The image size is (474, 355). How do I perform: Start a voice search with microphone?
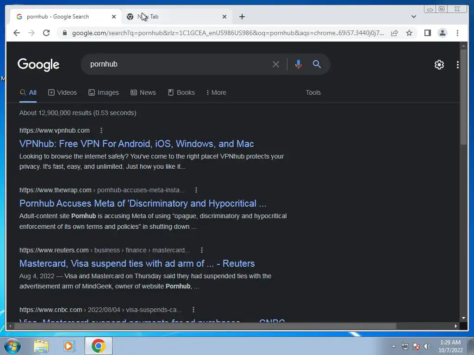coord(299,64)
